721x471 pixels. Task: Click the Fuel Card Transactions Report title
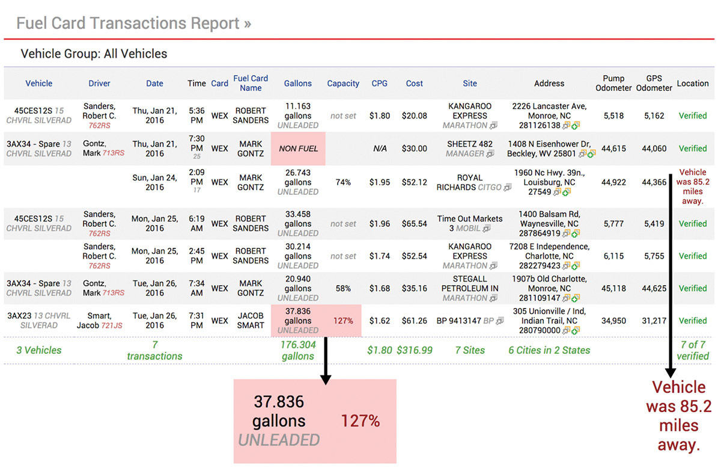[133, 23]
